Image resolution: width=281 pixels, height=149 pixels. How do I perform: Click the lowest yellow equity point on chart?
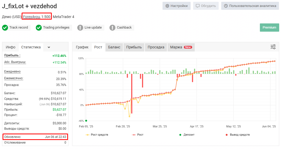tap(129, 116)
